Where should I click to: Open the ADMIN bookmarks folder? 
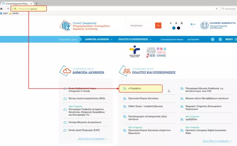click(x=14, y=13)
